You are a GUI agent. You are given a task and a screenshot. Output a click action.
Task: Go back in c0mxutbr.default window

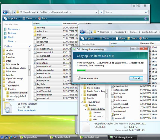click(5, 12)
